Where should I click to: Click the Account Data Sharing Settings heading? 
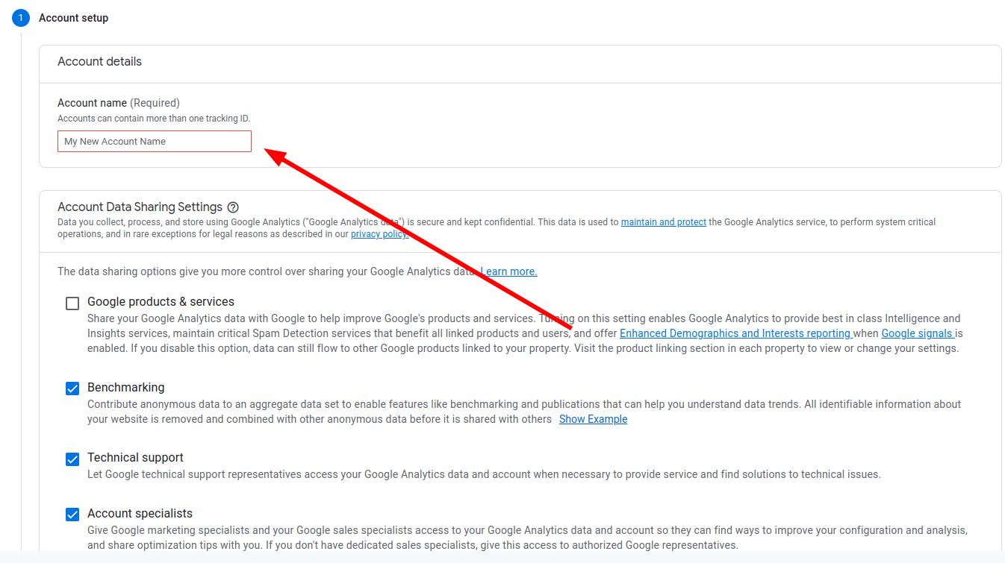click(x=140, y=207)
